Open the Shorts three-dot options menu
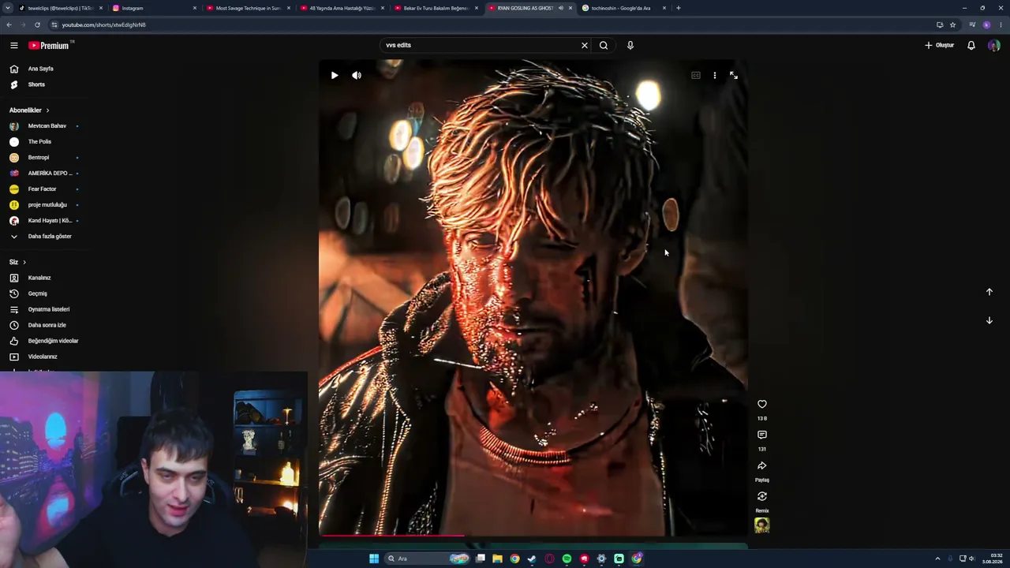This screenshot has width=1010, height=568. coord(715,76)
